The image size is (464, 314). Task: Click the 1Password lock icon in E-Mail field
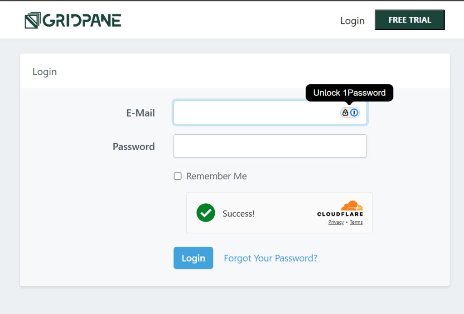[x=345, y=112]
